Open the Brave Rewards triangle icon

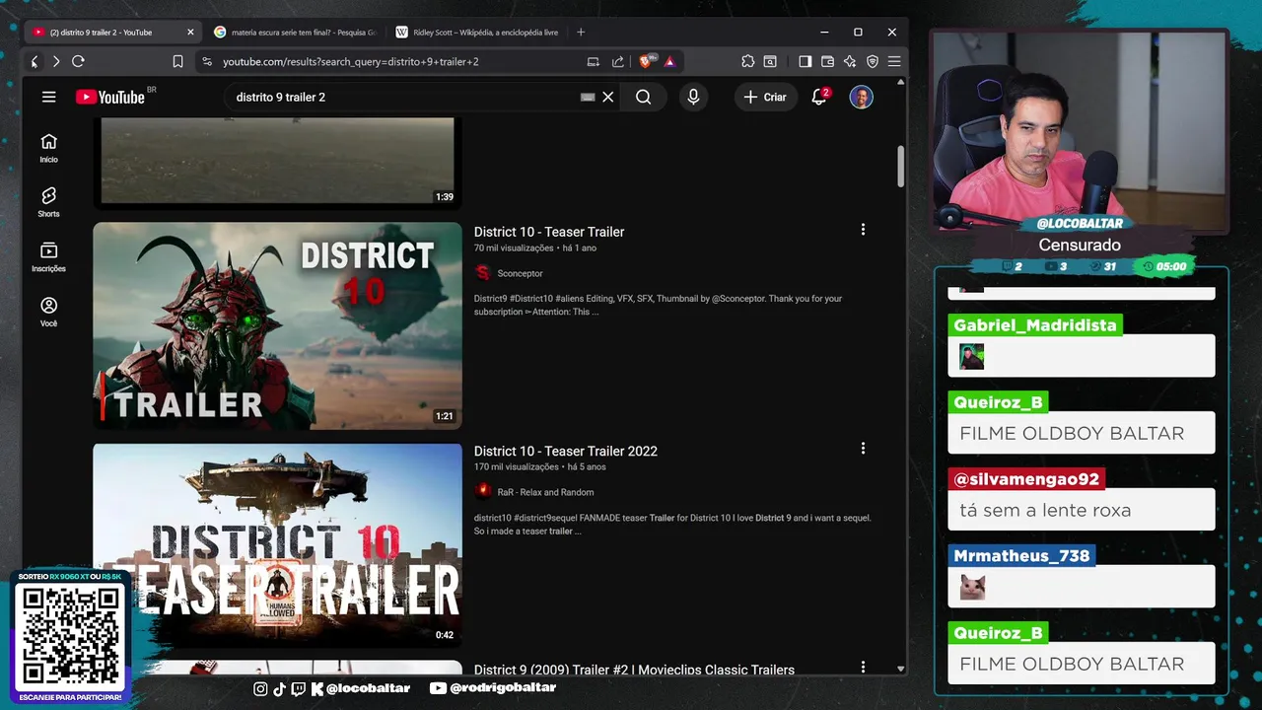point(669,61)
